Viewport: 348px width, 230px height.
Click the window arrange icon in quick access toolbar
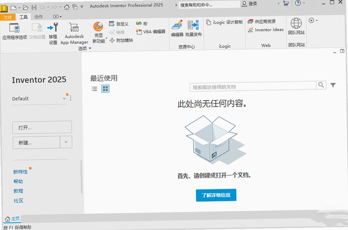(75, 7)
